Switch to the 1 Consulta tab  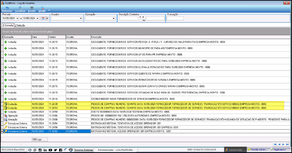tap(8, 25)
